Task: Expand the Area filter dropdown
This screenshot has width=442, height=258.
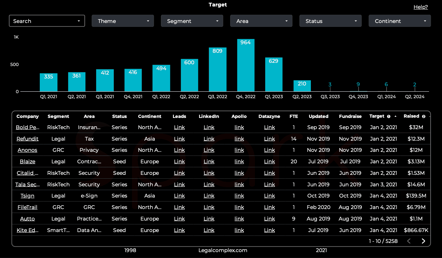Action: point(261,21)
